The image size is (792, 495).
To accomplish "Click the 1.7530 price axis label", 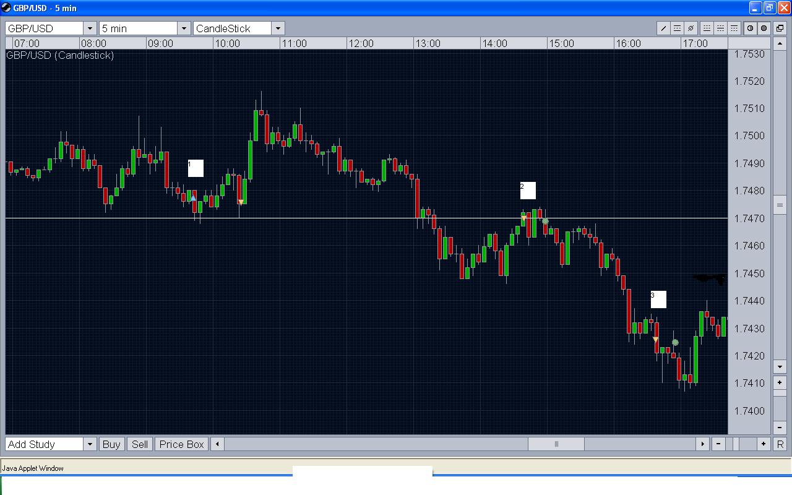I will pyautogui.click(x=749, y=54).
